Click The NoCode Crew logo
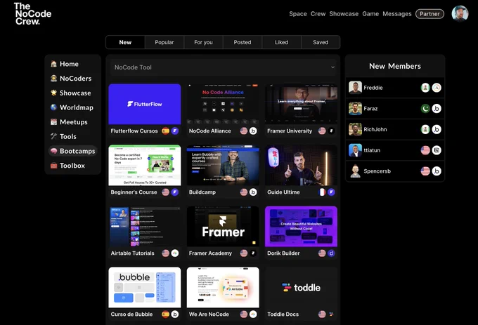This screenshot has width=478, height=325. 32,14
